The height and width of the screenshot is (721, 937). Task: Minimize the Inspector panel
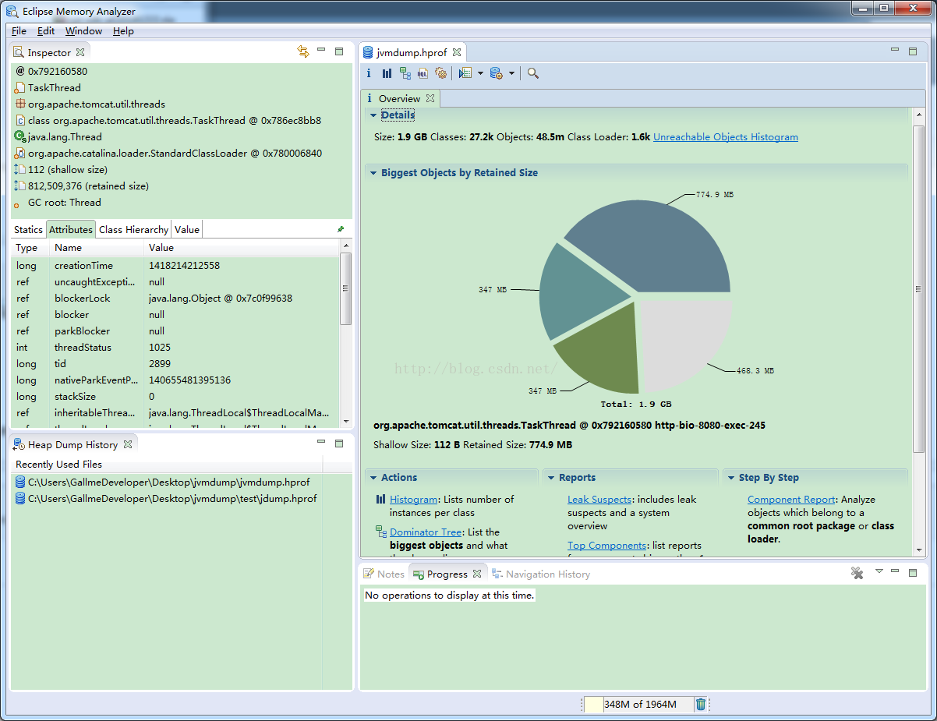point(321,50)
